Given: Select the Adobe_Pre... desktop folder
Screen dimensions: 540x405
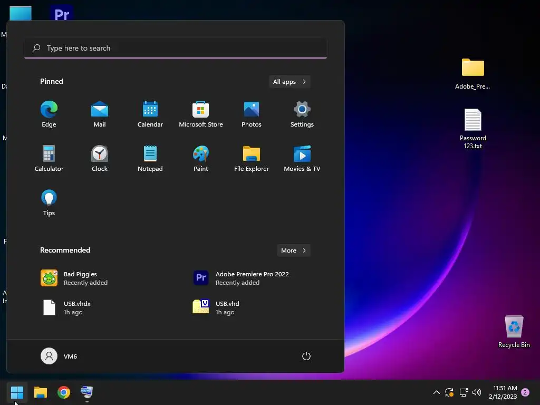Looking at the screenshot, I should pyautogui.click(x=472, y=74).
